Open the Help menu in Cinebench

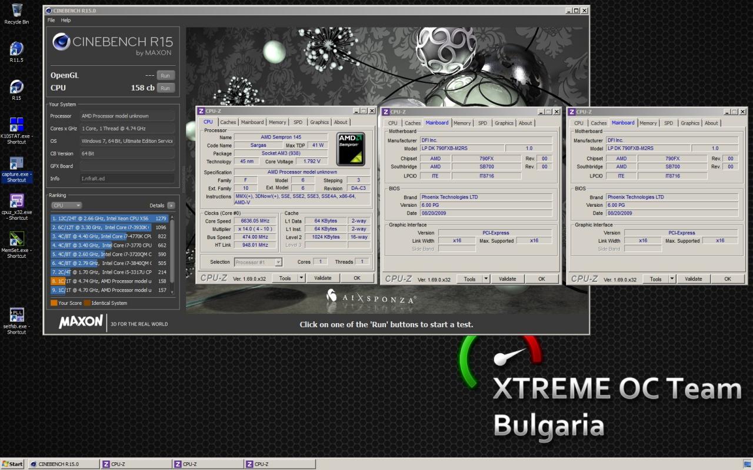66,20
